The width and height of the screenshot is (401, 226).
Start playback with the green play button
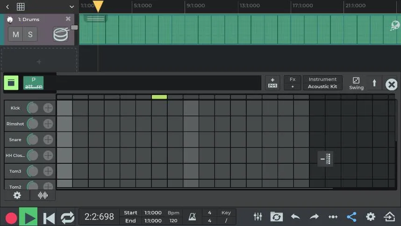pyautogui.click(x=29, y=217)
